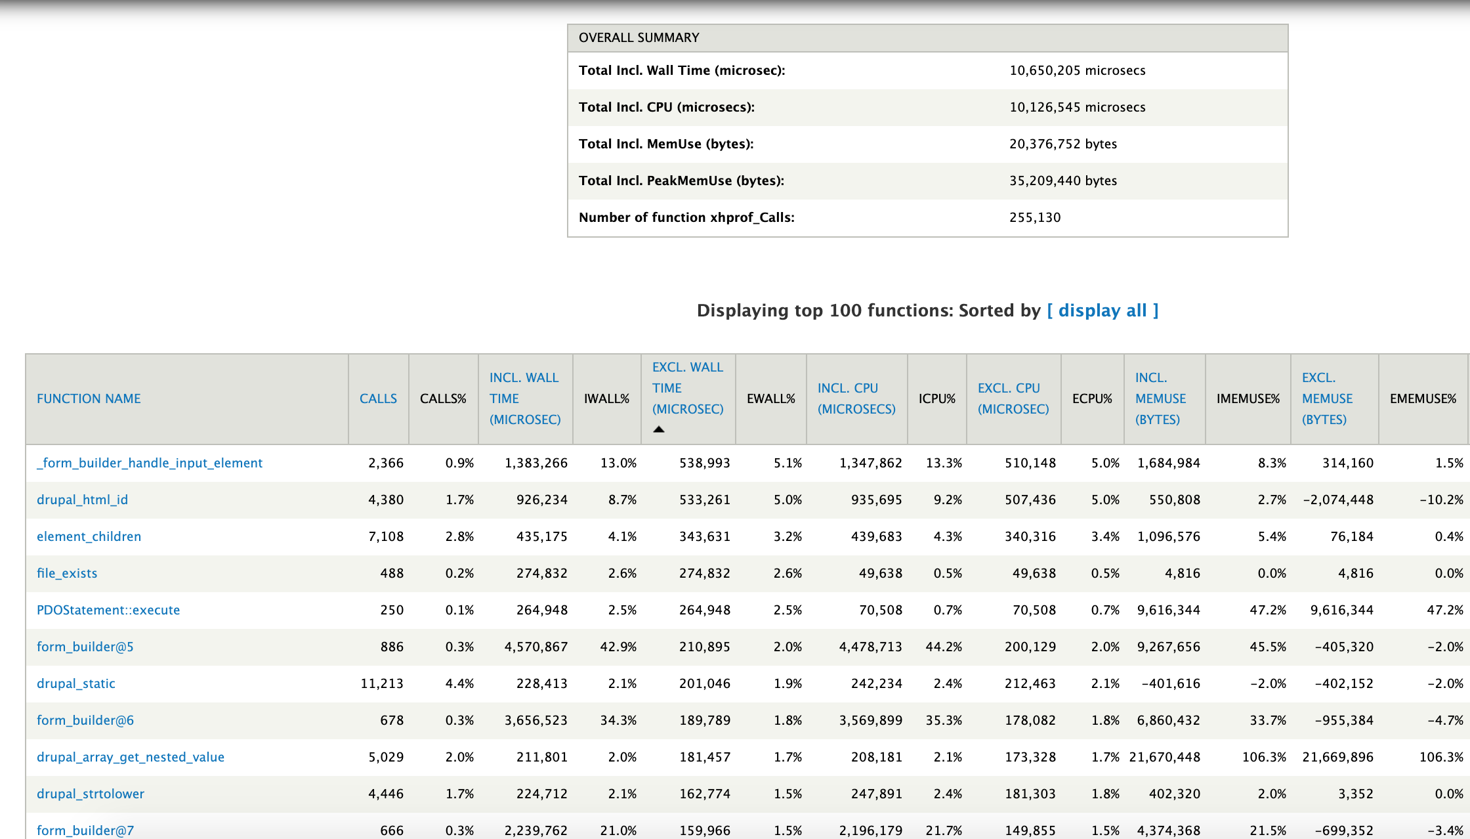The height and width of the screenshot is (839, 1470).
Task: Select the OVERALL SUMMARY heading
Action: (x=639, y=37)
